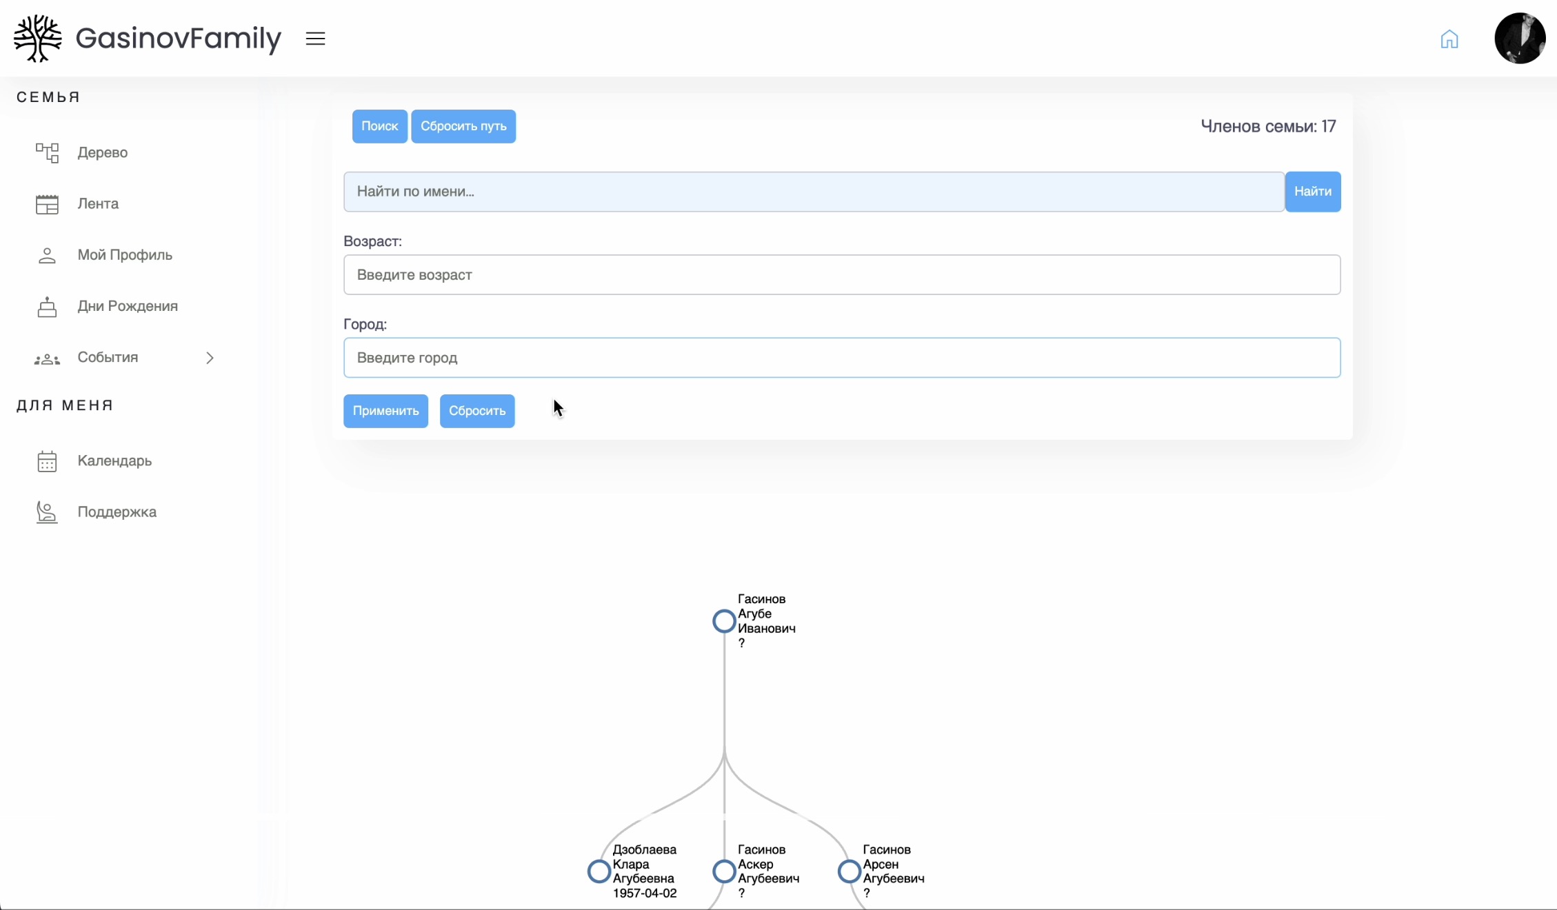Click the Лента feed icon
Image resolution: width=1557 pixels, height=910 pixels.
[x=47, y=204]
